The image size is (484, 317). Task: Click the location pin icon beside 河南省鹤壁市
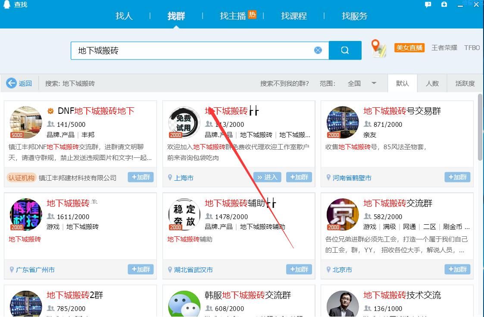[328, 178]
